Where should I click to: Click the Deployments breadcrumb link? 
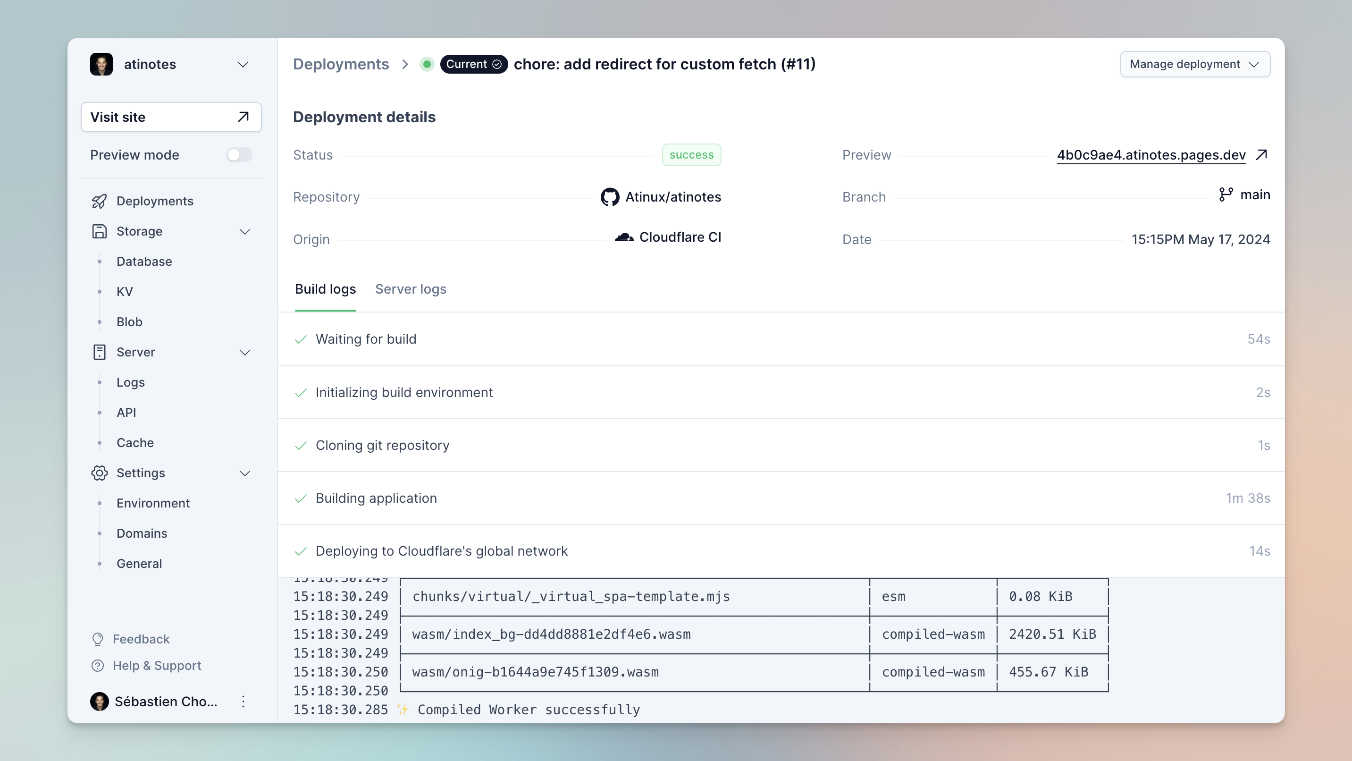[341, 64]
